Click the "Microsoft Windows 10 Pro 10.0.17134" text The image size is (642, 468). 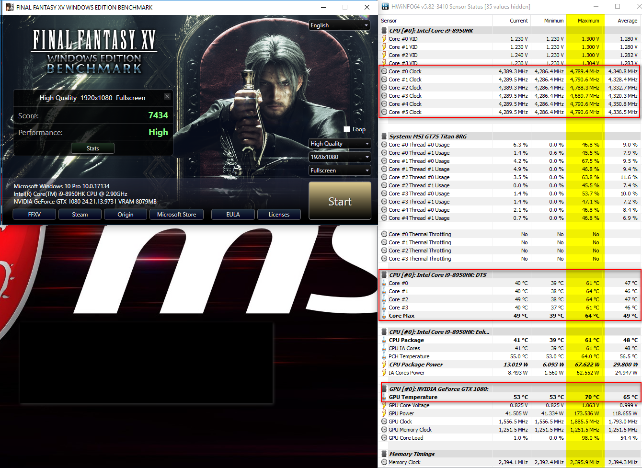(x=62, y=186)
